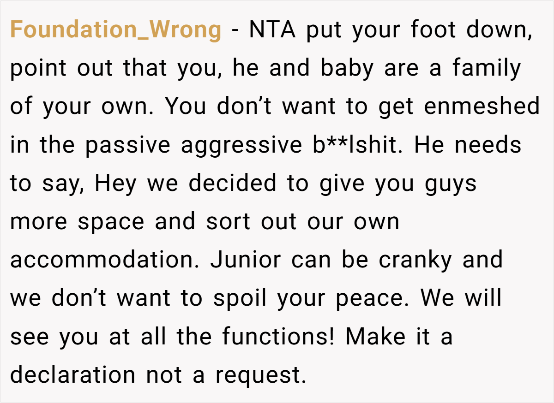
Task: Click the word "passive" in the comment
Action: click(x=128, y=146)
